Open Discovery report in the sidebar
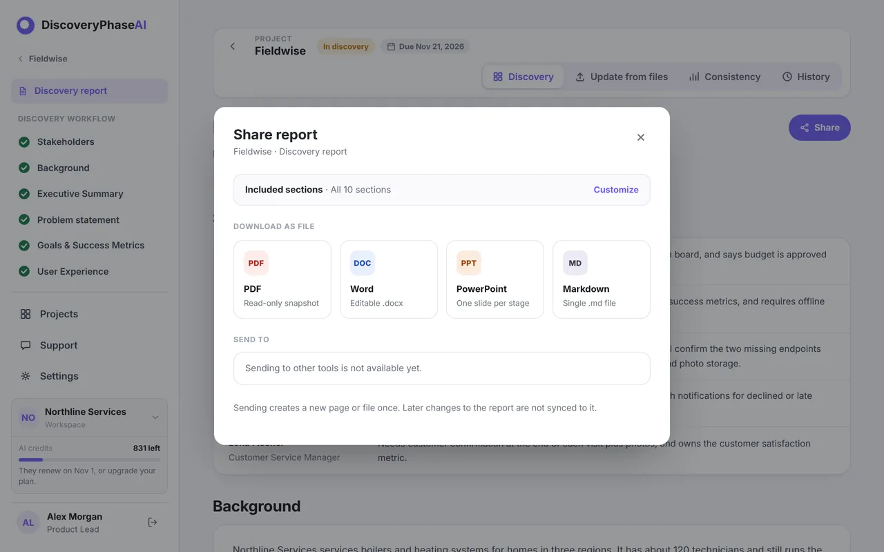Image resolution: width=884 pixels, height=552 pixels. pyautogui.click(x=89, y=91)
